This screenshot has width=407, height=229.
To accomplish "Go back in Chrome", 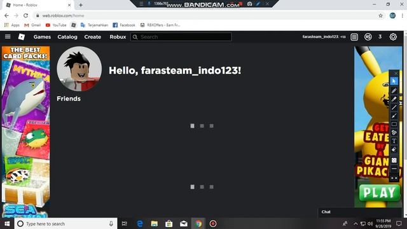I will 6,15.
